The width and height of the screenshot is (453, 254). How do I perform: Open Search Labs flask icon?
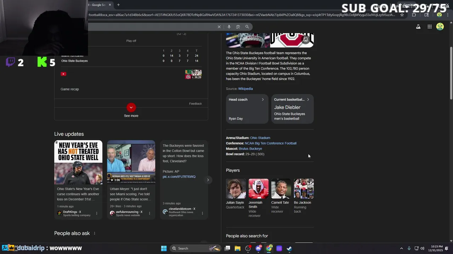click(418, 26)
